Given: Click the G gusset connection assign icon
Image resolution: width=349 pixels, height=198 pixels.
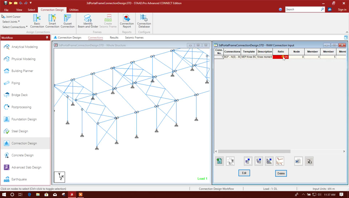Looking at the screenshot, I should point(269,161).
